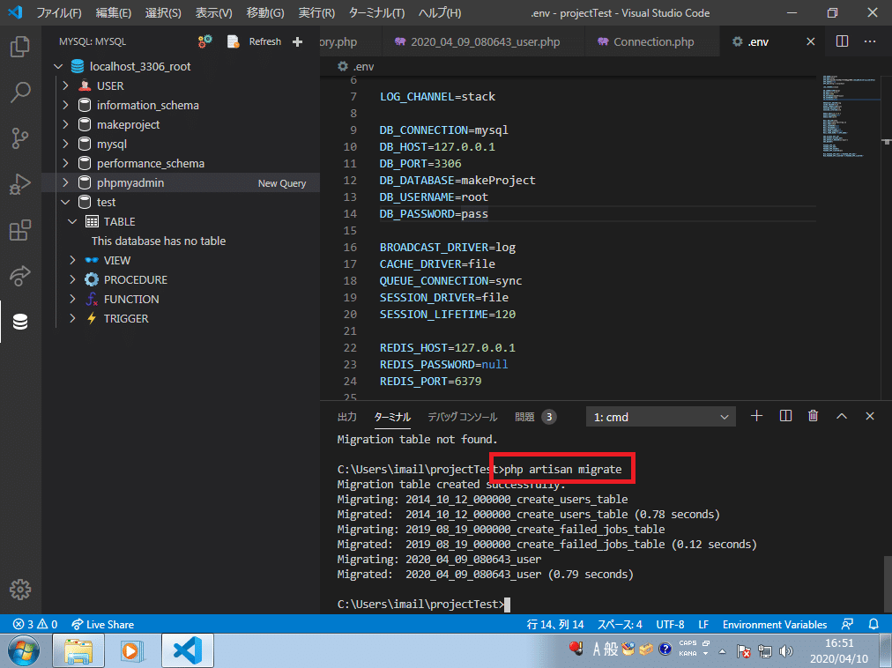Viewport: 892px width, 668px height.
Task: Change indentation via スペース: 4
Action: [x=620, y=624]
